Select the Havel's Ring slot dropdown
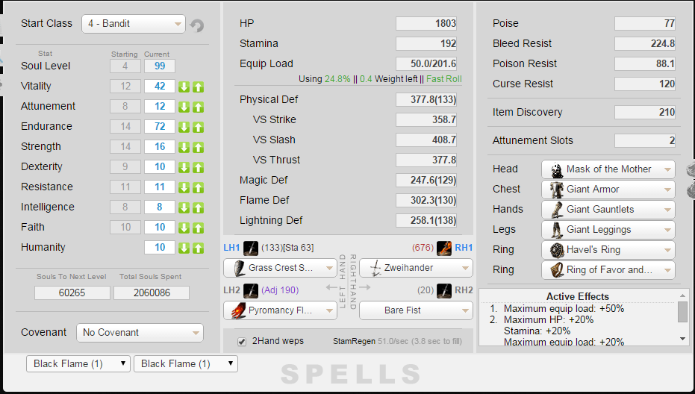Viewport: 695px width, 394px height. (608, 250)
